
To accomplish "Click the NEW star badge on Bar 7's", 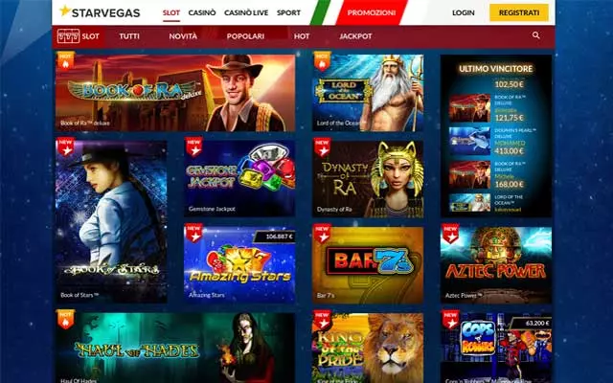I will [322, 234].
